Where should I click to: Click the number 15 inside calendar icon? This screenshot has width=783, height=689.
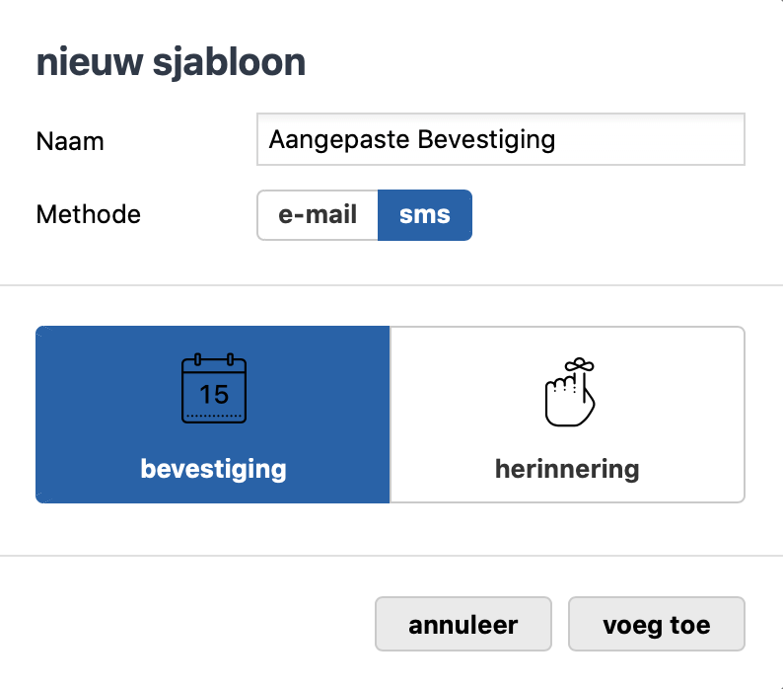coord(214,395)
